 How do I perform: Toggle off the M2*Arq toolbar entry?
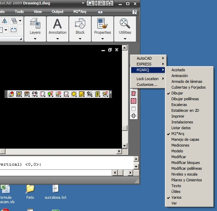click(177, 134)
